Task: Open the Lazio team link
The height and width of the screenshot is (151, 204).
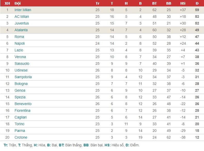Action: pos(19,50)
